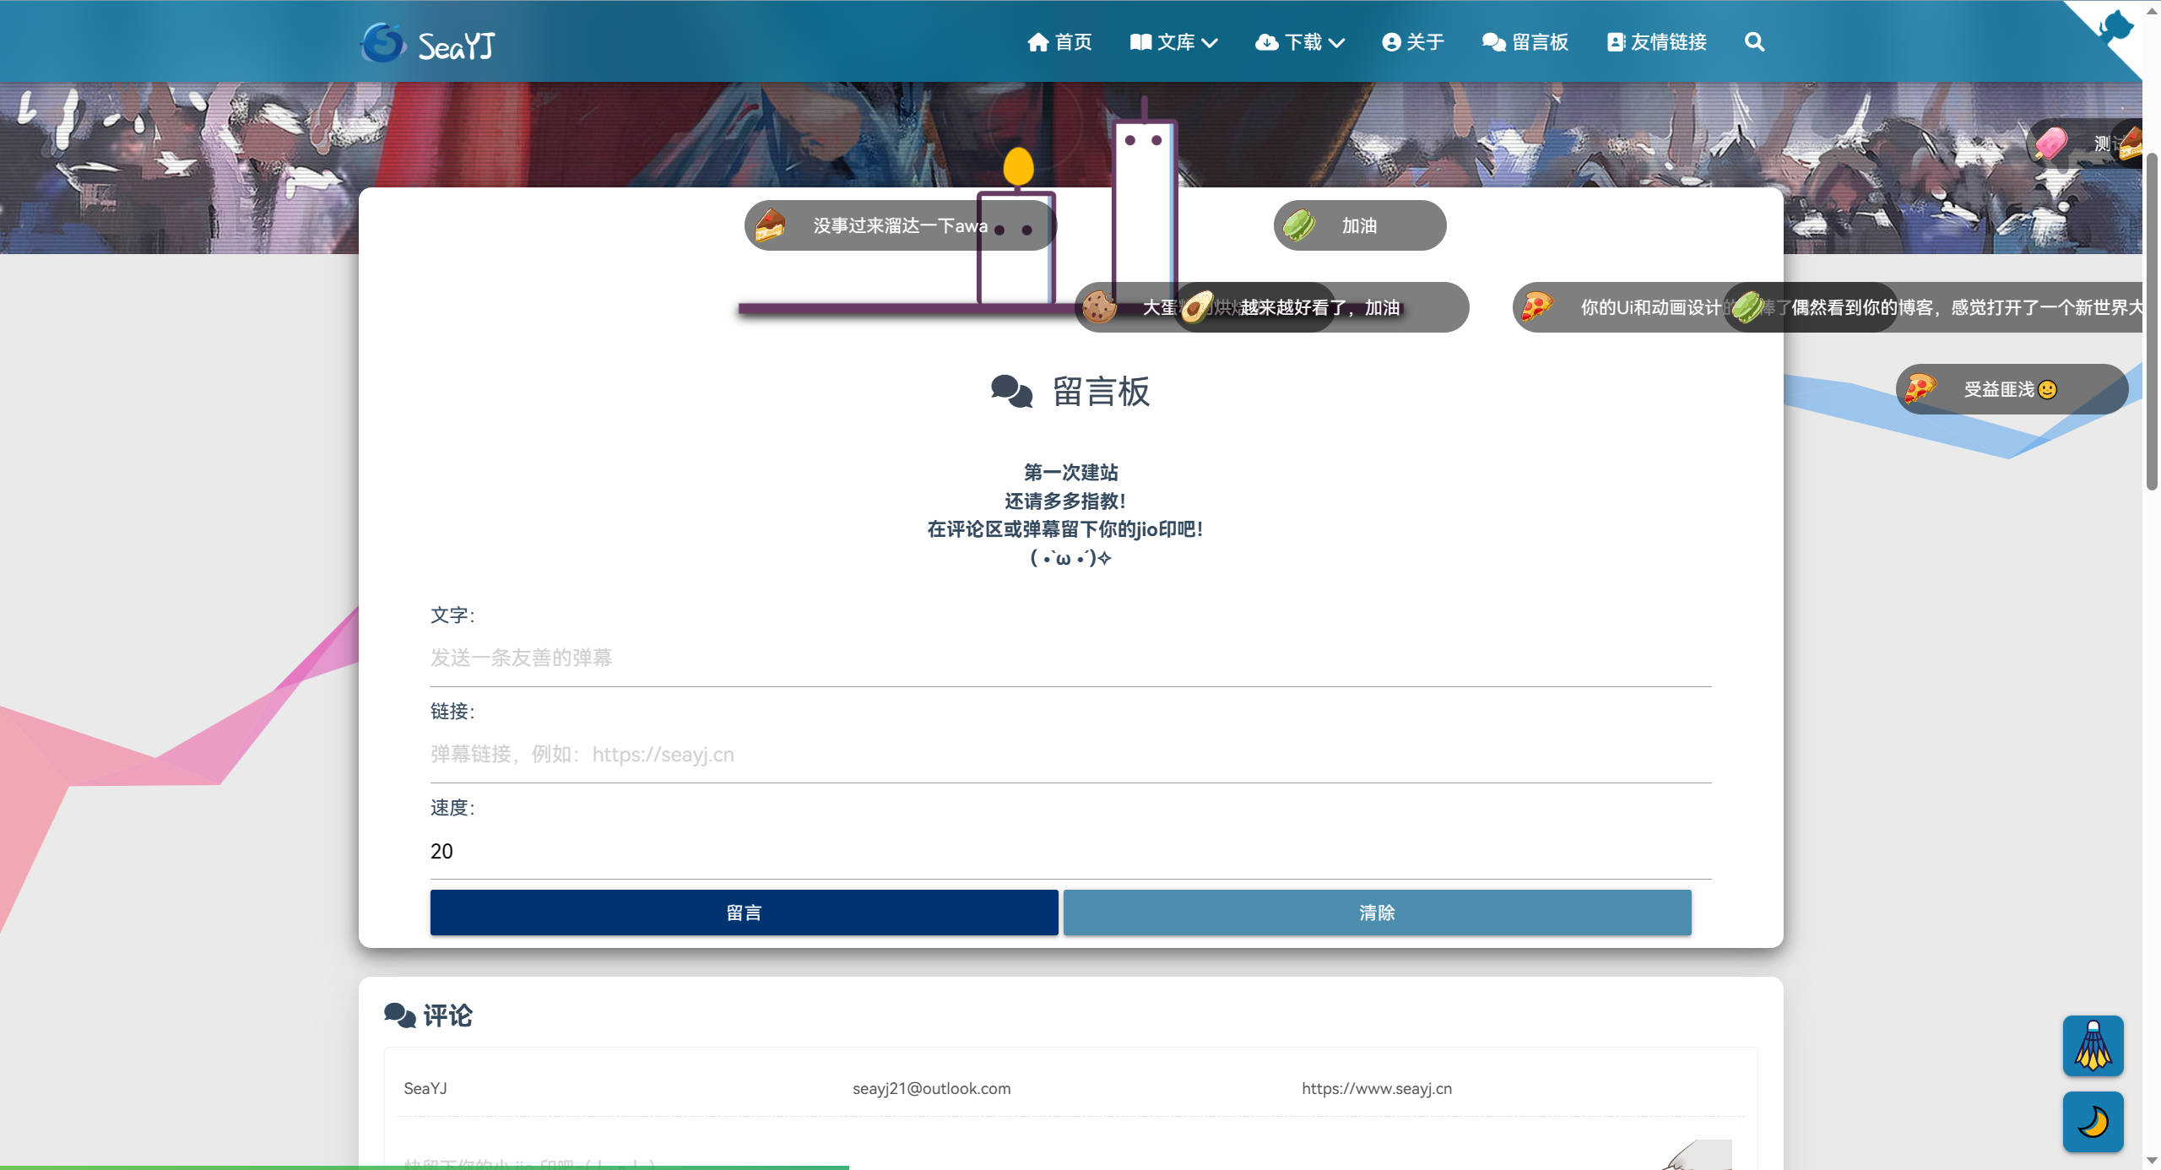This screenshot has height=1170, width=2161.
Task: Click the cookie icon on 大蛋 danmaku
Action: (x=1099, y=307)
